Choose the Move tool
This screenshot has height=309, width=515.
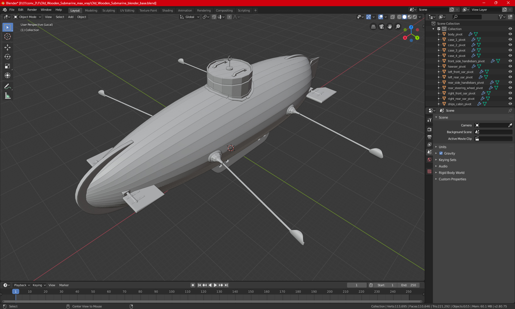point(8,47)
